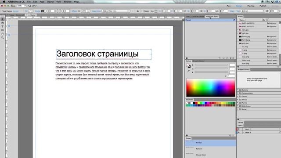The image size is (281, 158).
Task: Expand the Panels widget folder
Action: (238, 103)
